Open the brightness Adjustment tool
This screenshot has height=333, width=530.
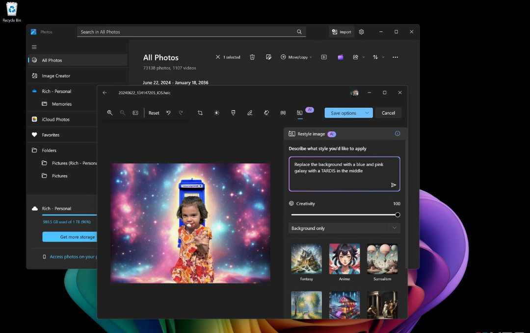(216, 113)
